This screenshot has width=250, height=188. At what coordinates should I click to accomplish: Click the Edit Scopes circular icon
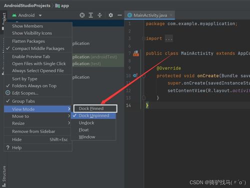[x=8, y=92]
